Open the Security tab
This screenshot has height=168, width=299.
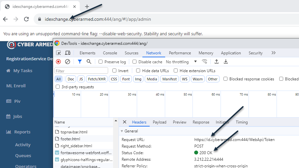pos(255,53)
